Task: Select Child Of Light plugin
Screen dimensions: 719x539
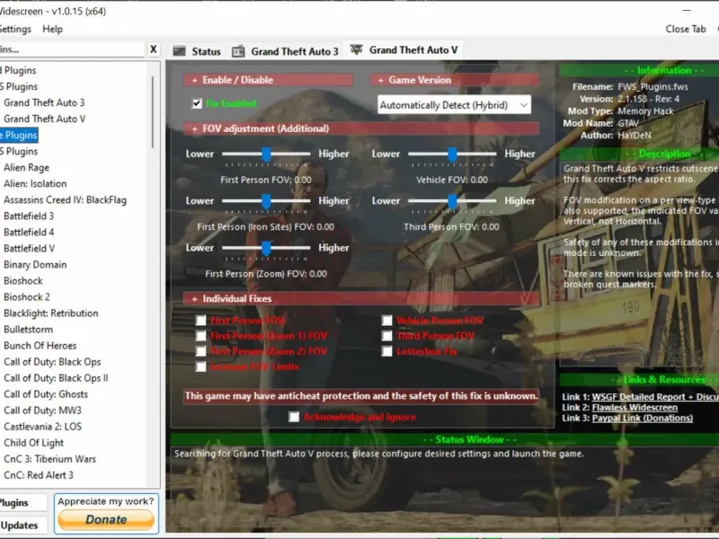Action: point(34,443)
